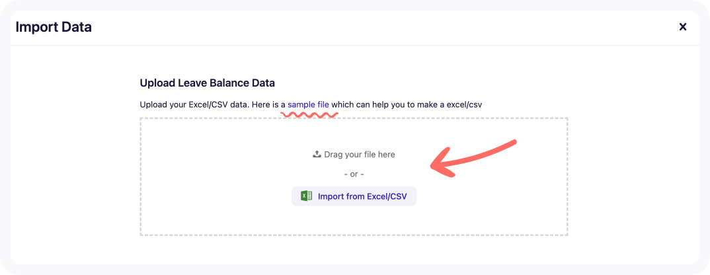Click the upload tray icon
Viewport: 710px width, 275px height.
pos(317,155)
